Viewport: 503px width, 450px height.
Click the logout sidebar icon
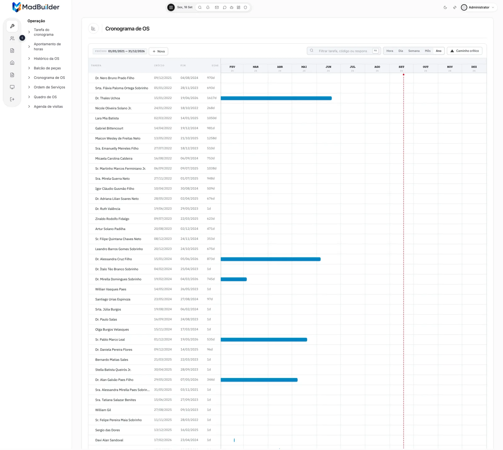point(12,99)
